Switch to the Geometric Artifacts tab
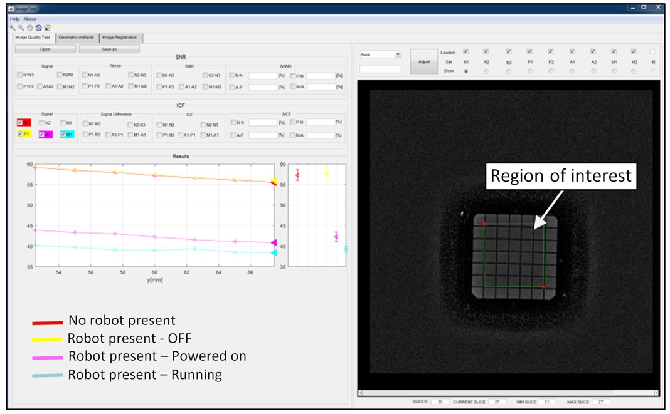Image resolution: width=670 pixels, height=414 pixels. pyautogui.click(x=75, y=38)
